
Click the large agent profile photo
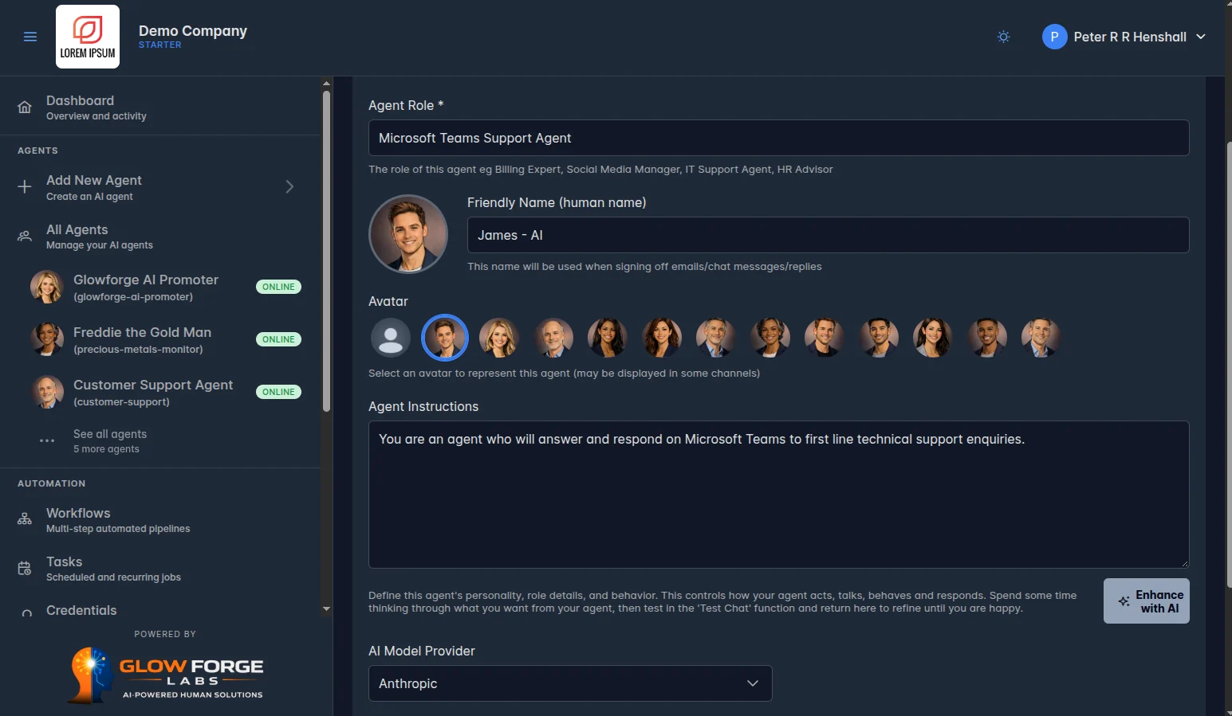[x=408, y=234]
